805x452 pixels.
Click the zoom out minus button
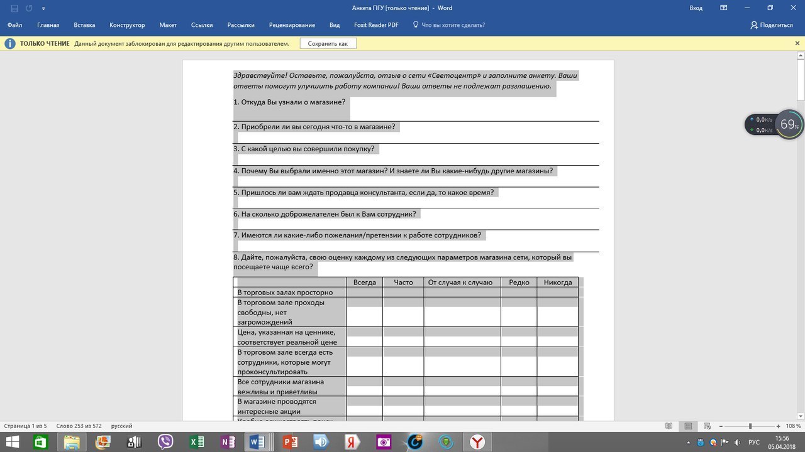pyautogui.click(x=721, y=426)
